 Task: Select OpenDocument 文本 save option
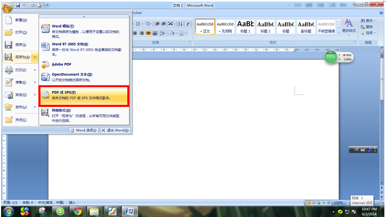(84, 77)
